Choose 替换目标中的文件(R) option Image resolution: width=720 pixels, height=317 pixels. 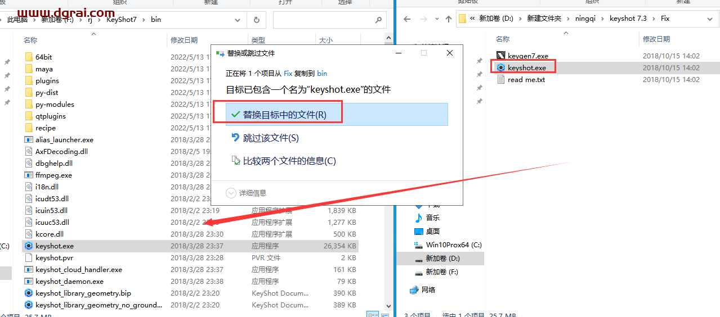(x=337, y=114)
